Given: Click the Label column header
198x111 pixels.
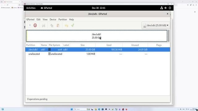Looking at the screenshot, I should pyautogui.click(x=66, y=45).
